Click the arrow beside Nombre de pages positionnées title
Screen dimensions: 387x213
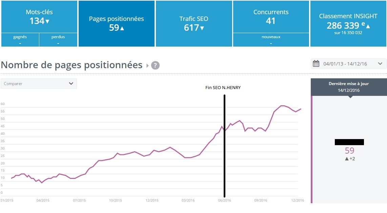tap(146, 65)
